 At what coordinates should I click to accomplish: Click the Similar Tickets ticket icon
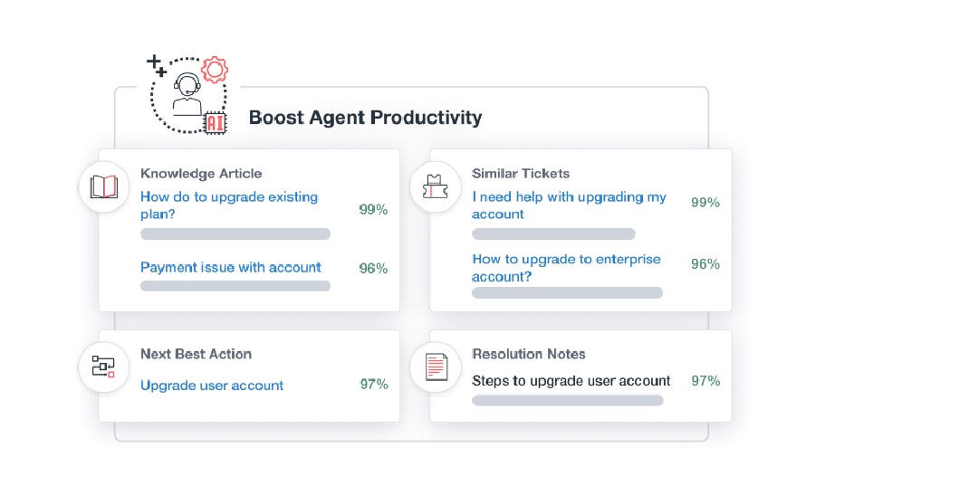click(x=436, y=187)
